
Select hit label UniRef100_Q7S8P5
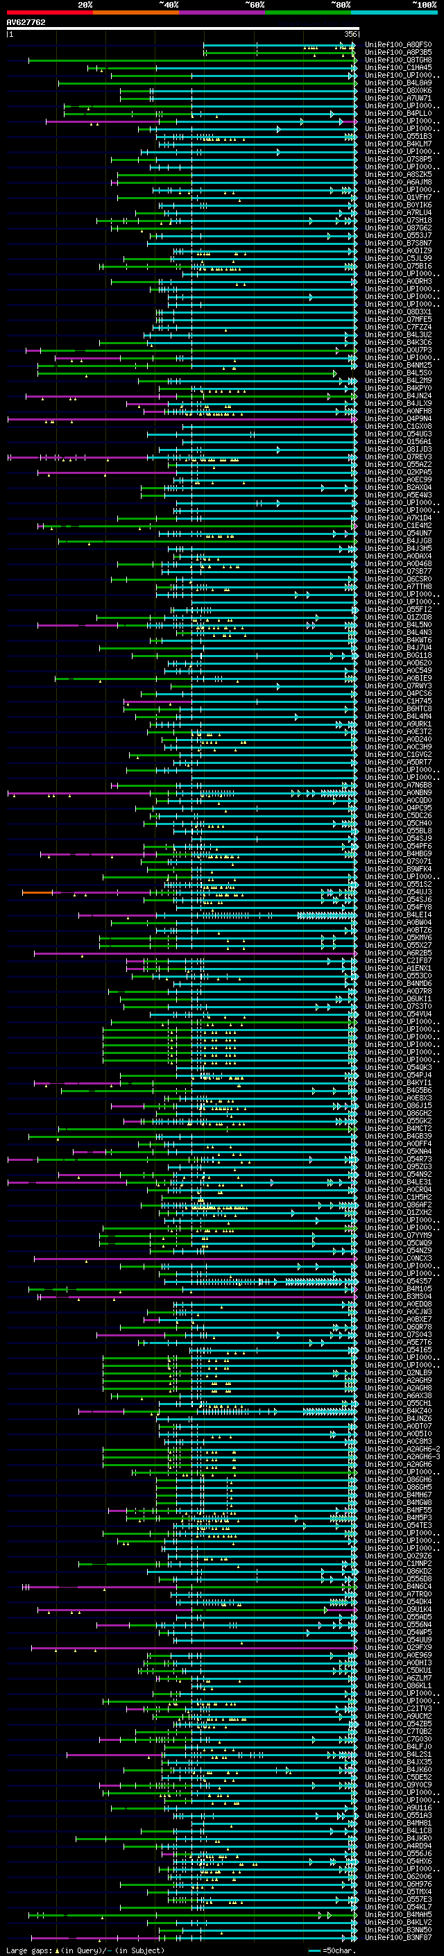[x=398, y=160]
